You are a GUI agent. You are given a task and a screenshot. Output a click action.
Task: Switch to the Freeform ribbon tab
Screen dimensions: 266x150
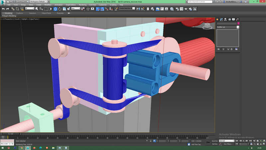pyautogui.click(x=20, y=13)
